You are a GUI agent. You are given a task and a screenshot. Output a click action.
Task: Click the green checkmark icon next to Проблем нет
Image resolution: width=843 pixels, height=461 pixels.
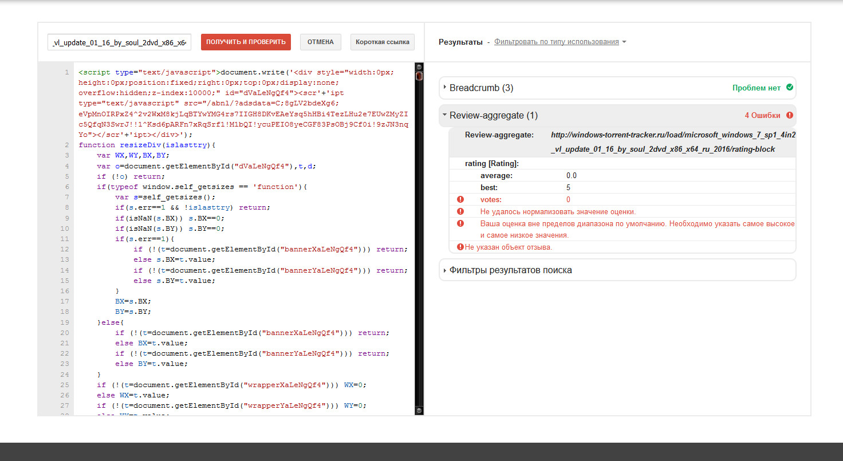(x=790, y=88)
